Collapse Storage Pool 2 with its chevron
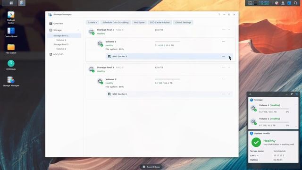Image resolution: width=302 pixels, height=170 pixels. click(229, 67)
